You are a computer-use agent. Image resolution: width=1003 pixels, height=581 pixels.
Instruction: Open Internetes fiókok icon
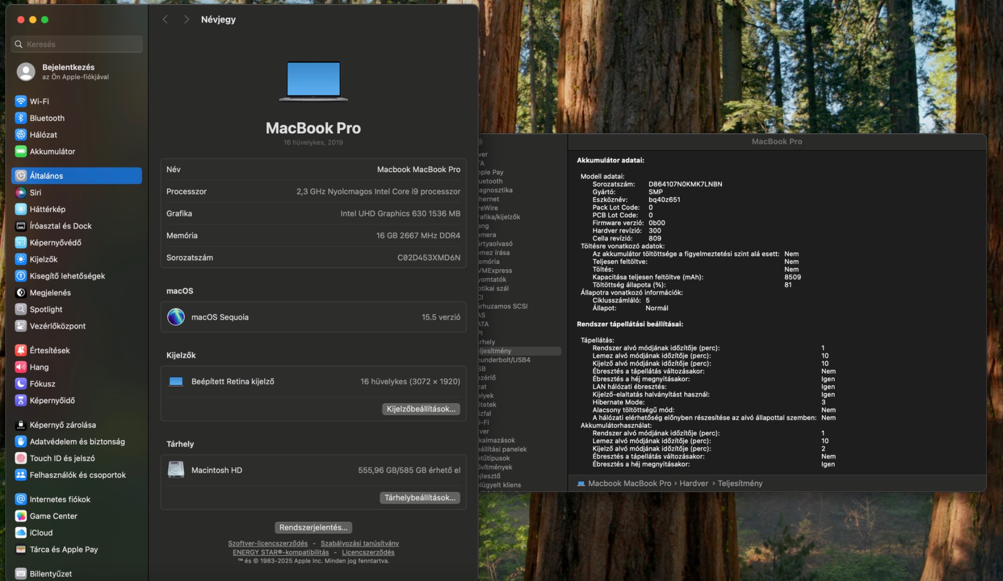pyautogui.click(x=21, y=499)
